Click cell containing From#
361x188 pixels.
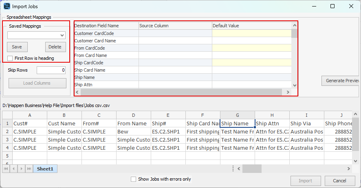tap(99, 123)
